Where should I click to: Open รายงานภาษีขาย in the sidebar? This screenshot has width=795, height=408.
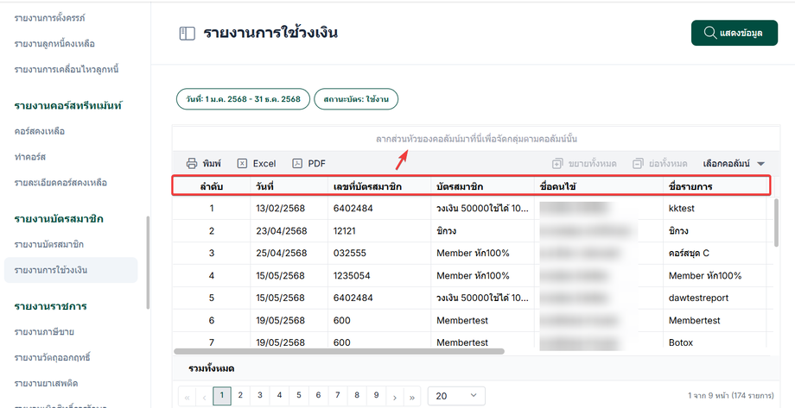tap(44, 332)
